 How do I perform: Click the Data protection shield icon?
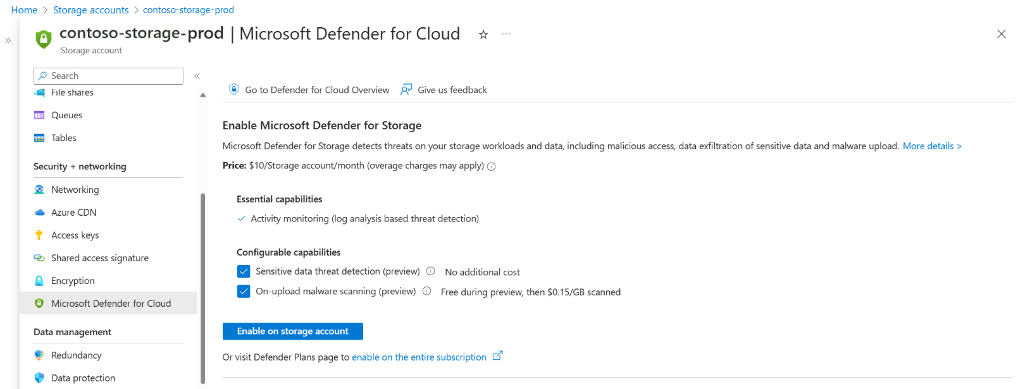click(x=39, y=378)
